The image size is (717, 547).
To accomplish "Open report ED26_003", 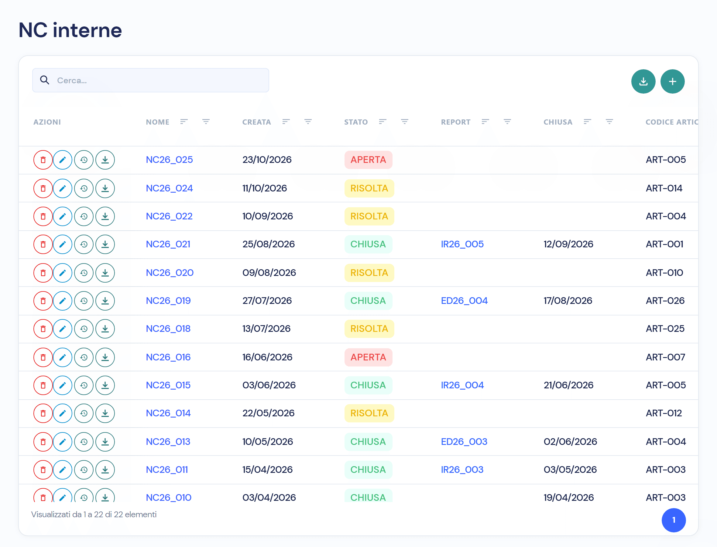I will (464, 442).
